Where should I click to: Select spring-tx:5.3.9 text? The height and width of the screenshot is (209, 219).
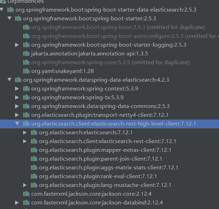[77, 97]
